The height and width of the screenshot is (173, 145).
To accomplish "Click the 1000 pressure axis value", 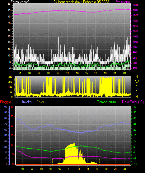I will coord(135,42).
